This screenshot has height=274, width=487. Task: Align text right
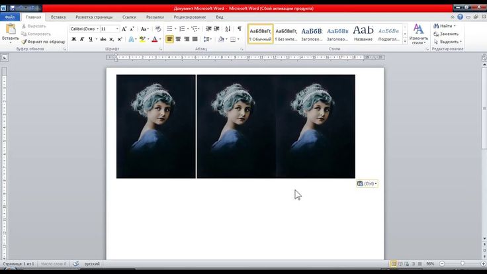click(187, 39)
